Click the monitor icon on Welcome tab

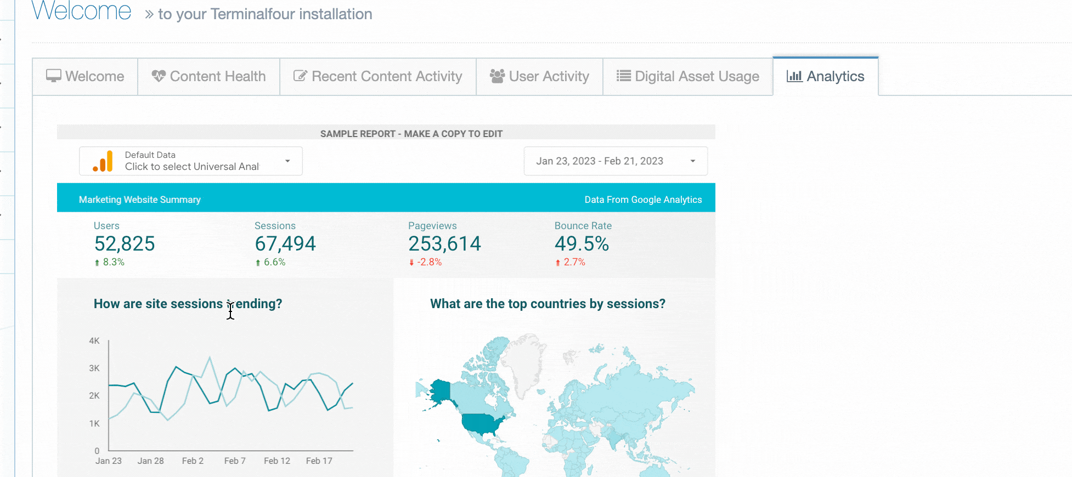pos(53,76)
